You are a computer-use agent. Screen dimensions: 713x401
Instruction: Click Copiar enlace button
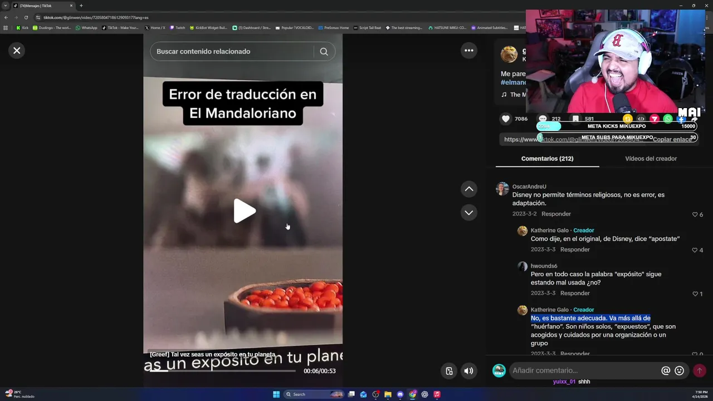point(672,140)
